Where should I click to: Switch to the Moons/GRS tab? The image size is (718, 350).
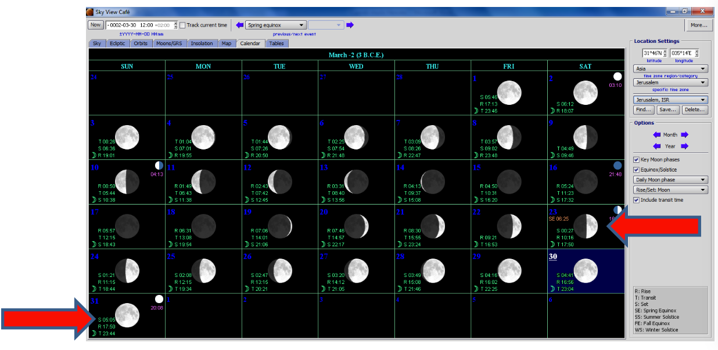click(x=170, y=43)
